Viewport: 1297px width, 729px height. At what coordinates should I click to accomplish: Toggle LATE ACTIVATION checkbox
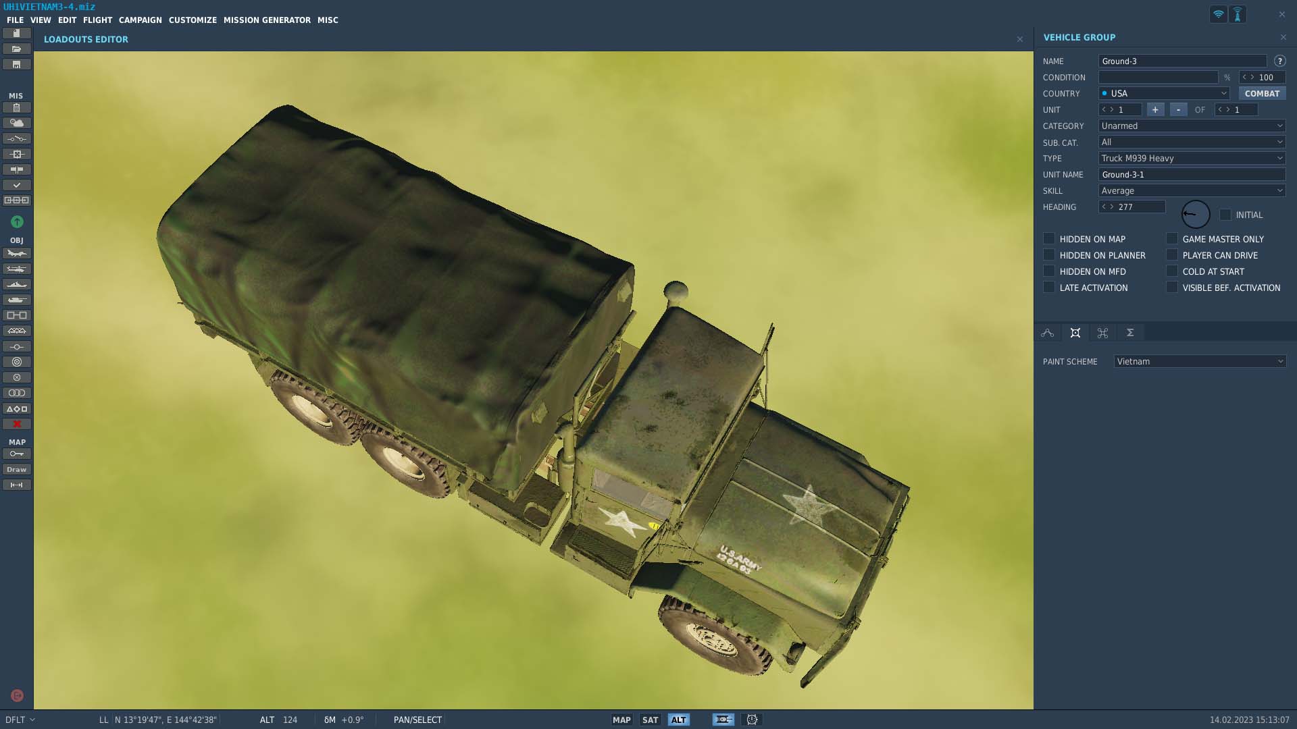point(1049,287)
